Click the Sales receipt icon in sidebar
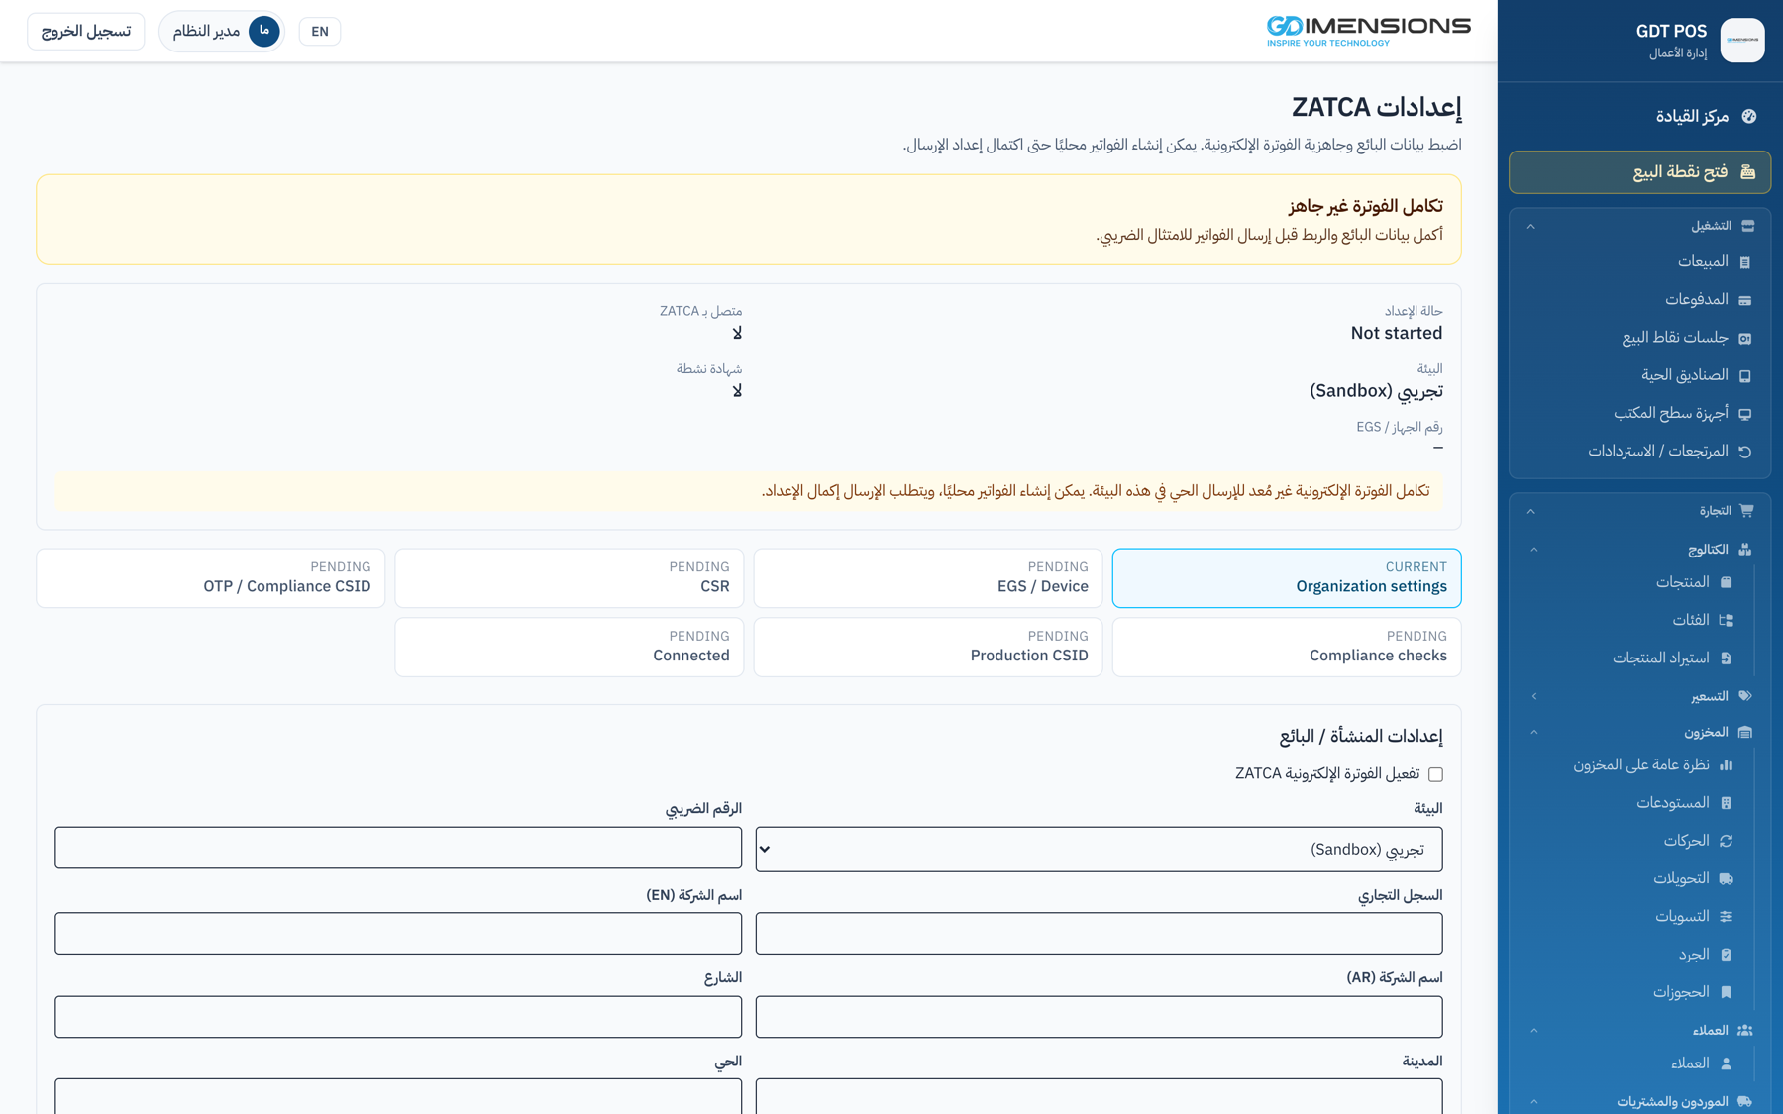The width and height of the screenshot is (1783, 1114). [1744, 262]
